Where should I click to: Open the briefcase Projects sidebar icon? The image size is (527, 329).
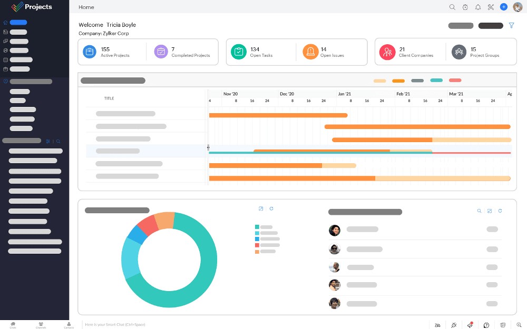coord(5,69)
